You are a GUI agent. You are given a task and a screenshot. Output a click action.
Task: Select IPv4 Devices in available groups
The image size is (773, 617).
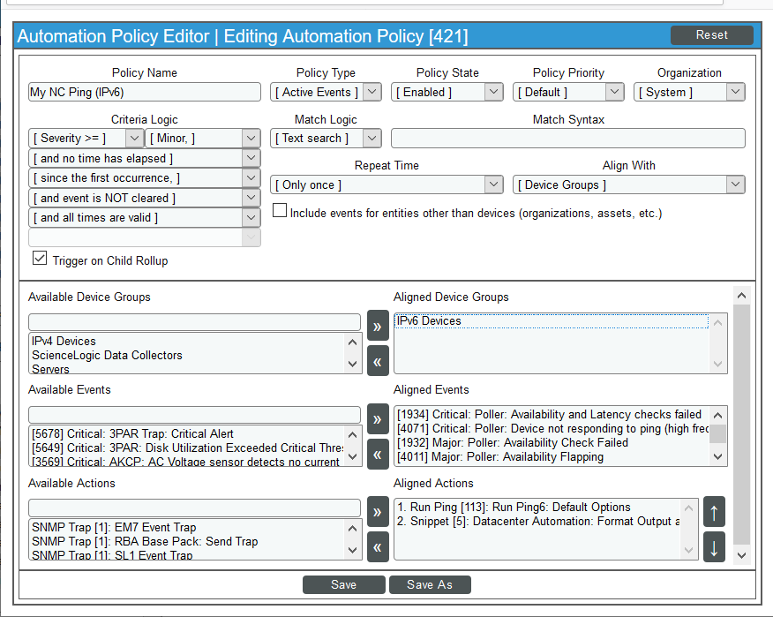pyautogui.click(x=64, y=341)
